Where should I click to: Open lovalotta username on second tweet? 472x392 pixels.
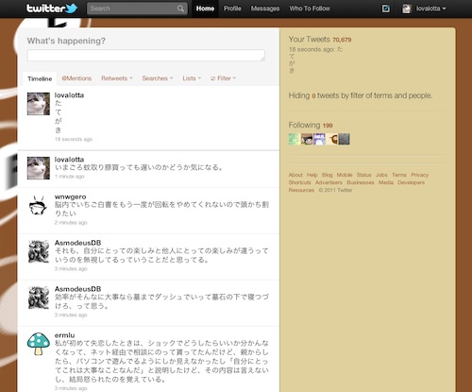point(69,160)
